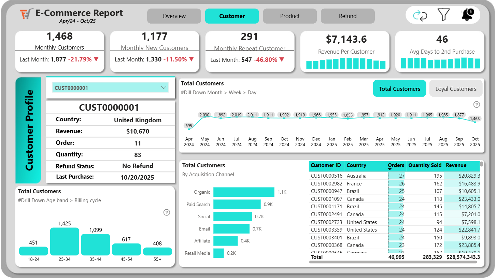
Task: Select the 25-34 age band bar
Action: pos(65,241)
